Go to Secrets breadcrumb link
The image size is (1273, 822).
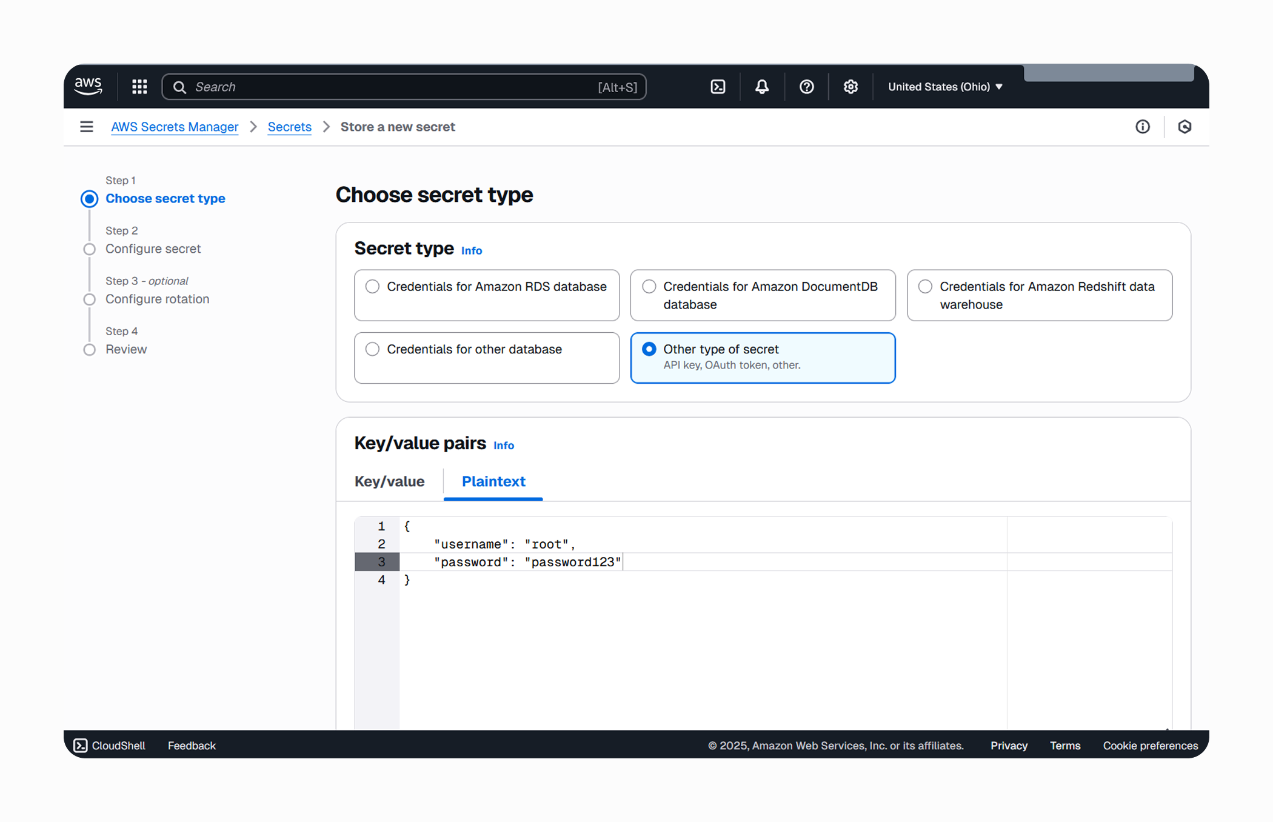coord(290,127)
